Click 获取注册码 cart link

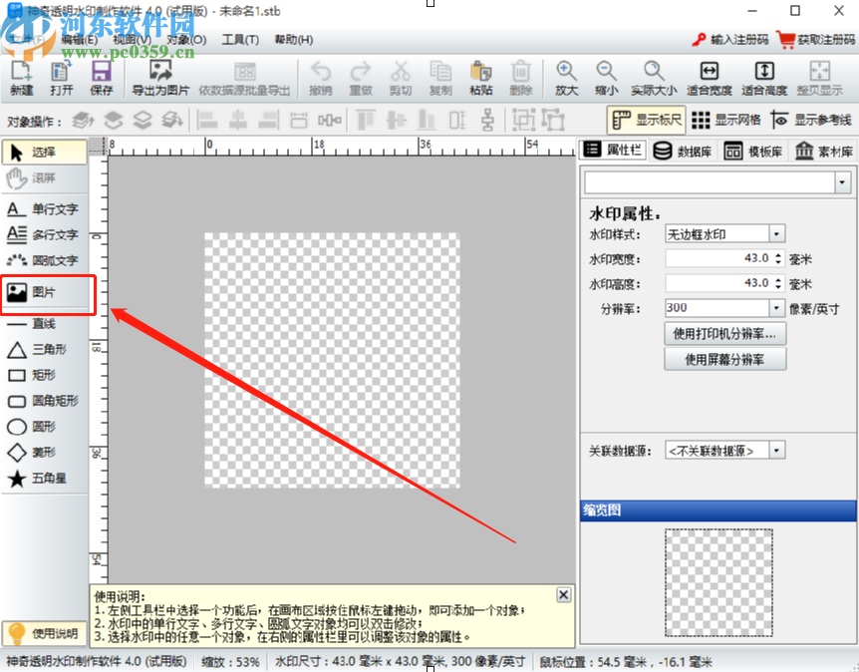816,40
